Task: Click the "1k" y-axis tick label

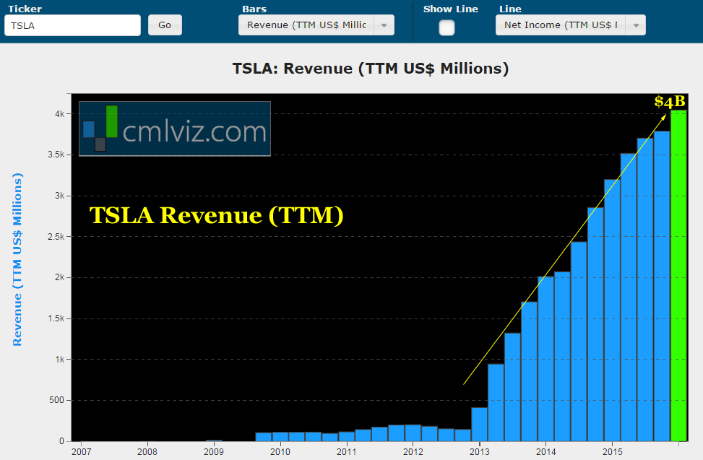Action: pos(60,359)
